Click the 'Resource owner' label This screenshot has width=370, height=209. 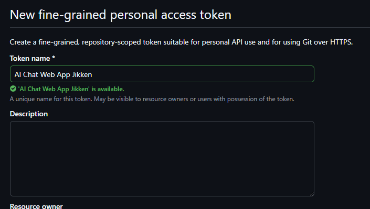(x=36, y=206)
